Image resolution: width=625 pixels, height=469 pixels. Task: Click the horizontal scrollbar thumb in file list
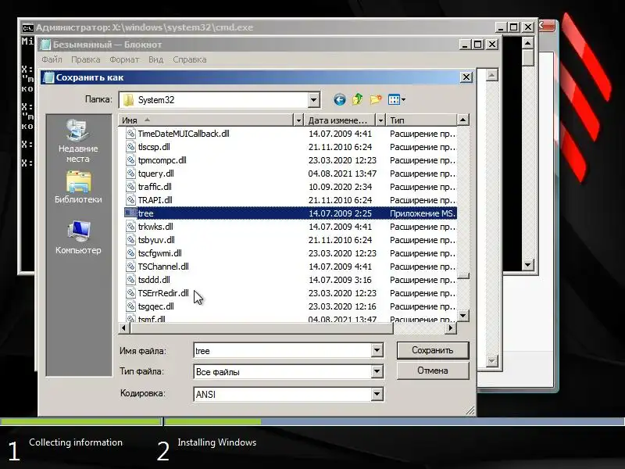point(262,328)
